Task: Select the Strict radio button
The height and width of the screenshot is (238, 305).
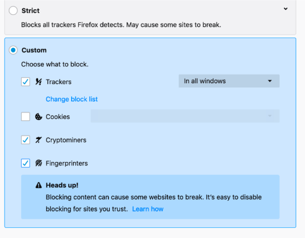Action: pos(13,11)
